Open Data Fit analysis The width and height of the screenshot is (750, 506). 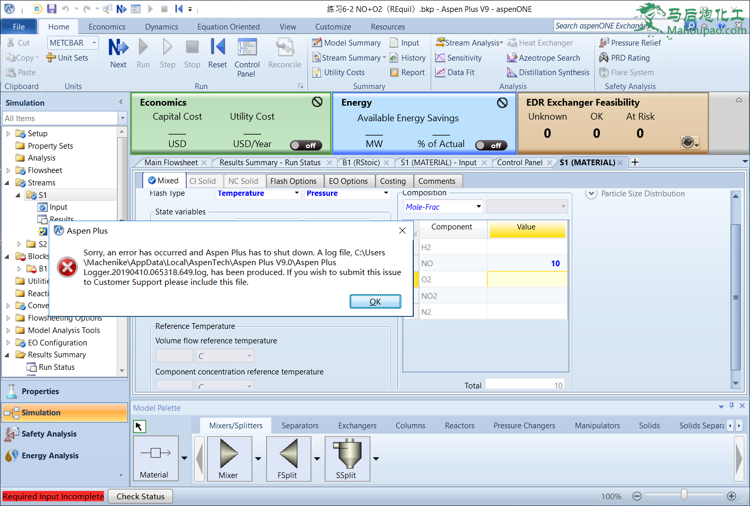[455, 73]
